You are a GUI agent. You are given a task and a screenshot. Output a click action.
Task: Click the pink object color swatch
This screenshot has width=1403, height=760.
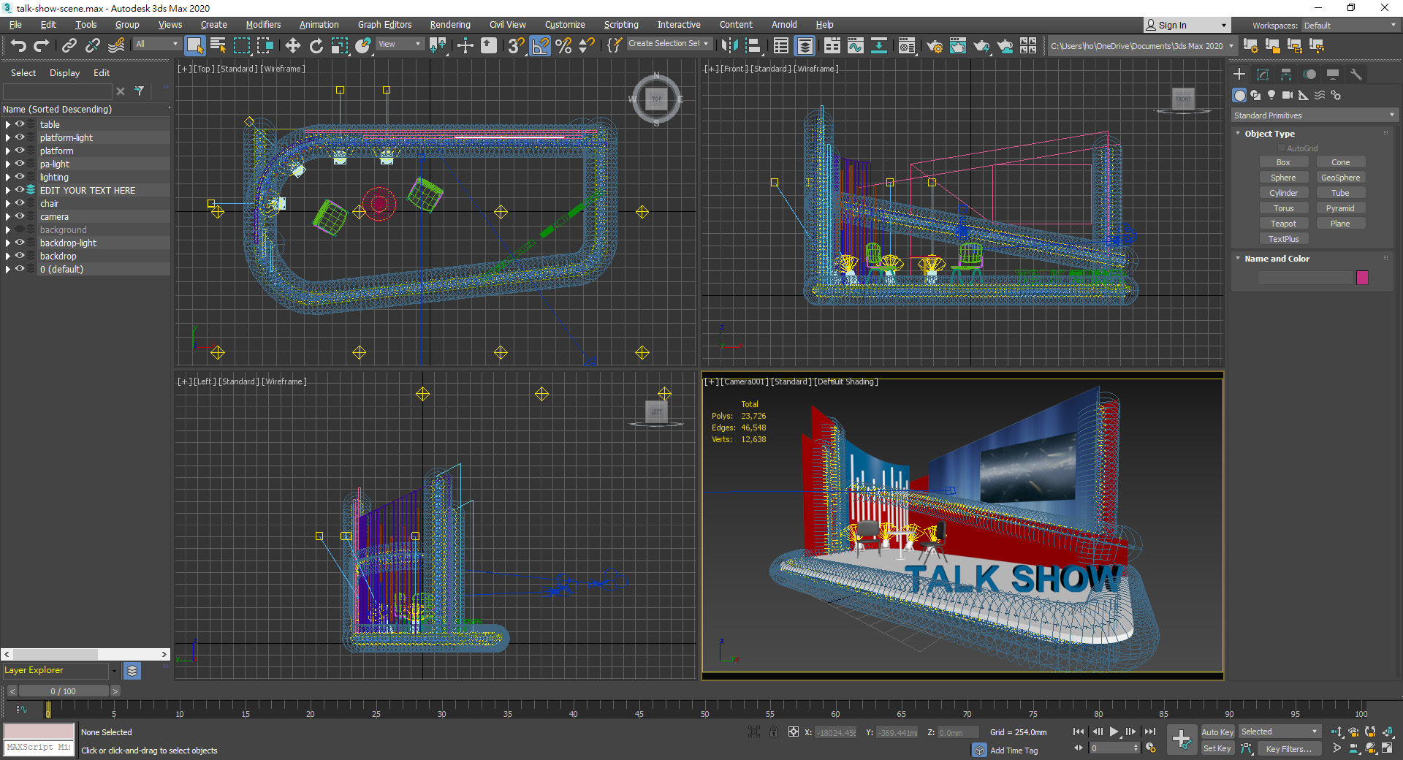coord(1362,278)
